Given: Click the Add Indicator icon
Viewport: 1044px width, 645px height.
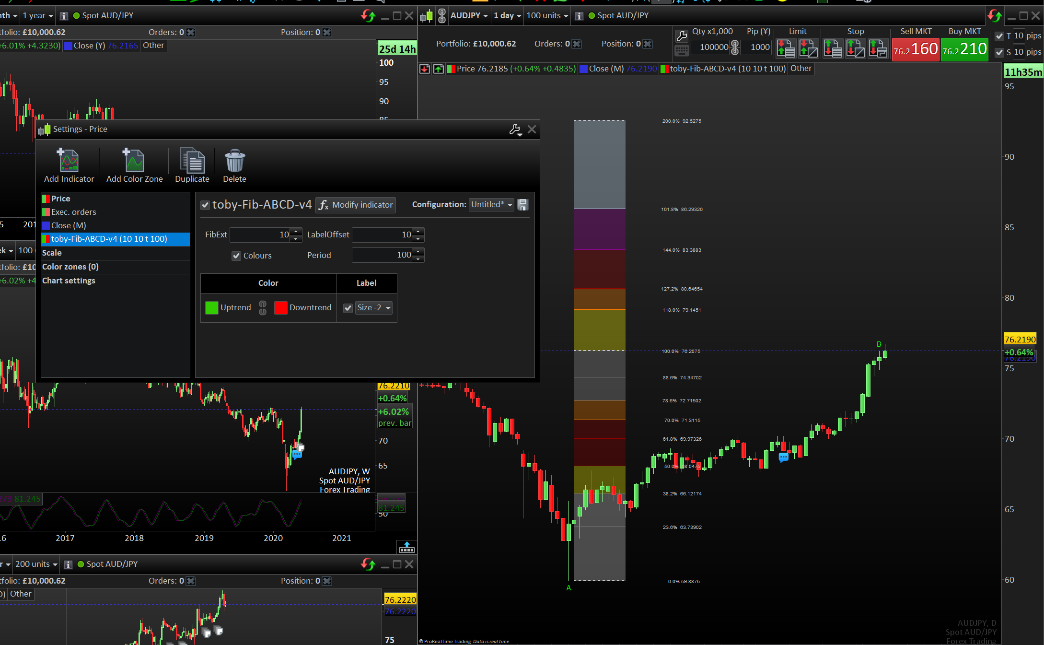Looking at the screenshot, I should pos(69,161).
